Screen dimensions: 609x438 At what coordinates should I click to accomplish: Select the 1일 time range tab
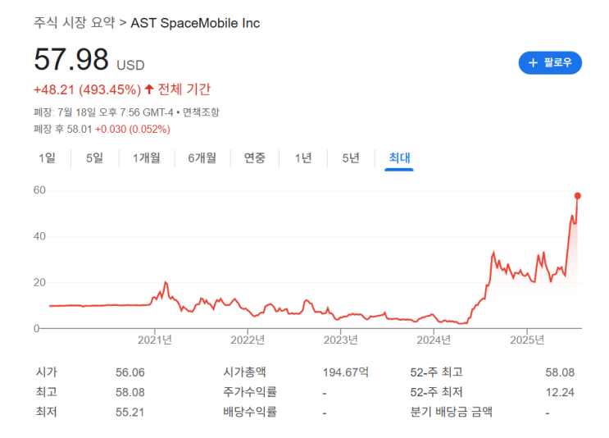(47, 158)
